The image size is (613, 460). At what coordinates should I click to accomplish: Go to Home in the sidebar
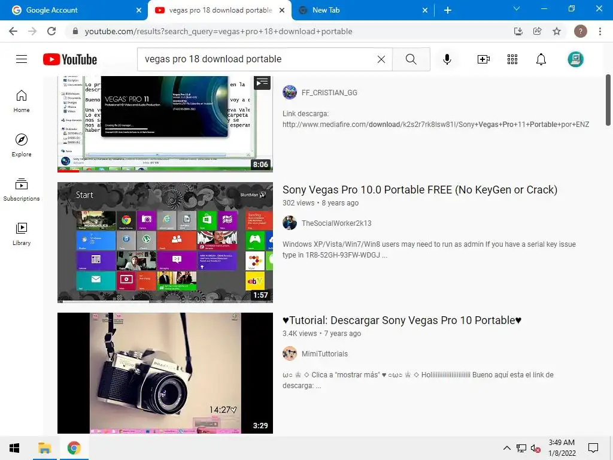(22, 101)
